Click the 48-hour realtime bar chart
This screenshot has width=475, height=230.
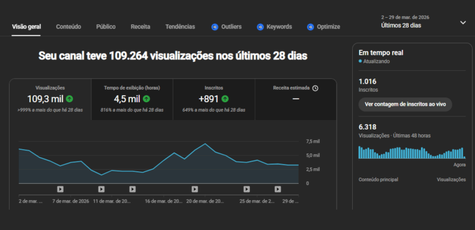(412, 152)
